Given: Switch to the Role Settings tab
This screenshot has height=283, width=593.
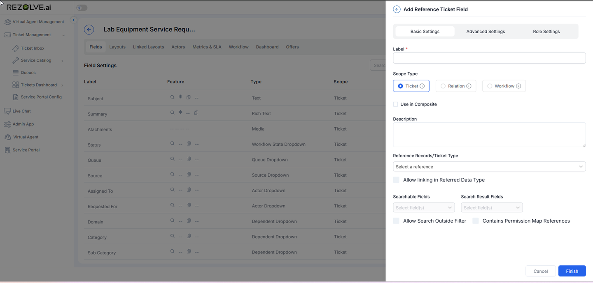Looking at the screenshot, I should (546, 32).
